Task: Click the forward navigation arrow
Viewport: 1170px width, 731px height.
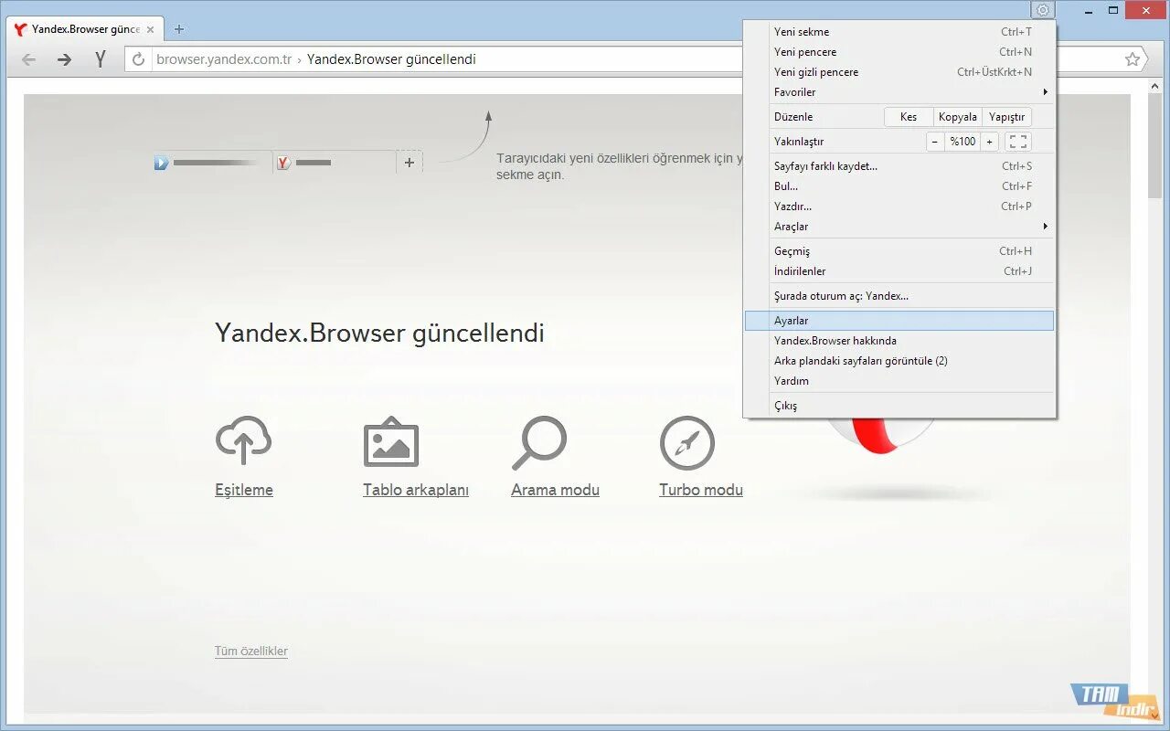Action: coord(64,59)
